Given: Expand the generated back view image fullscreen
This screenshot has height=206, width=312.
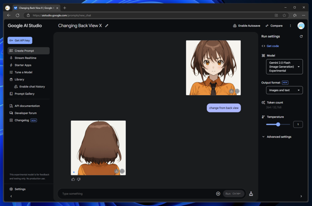Looking at the screenshot, I should coord(122,171).
